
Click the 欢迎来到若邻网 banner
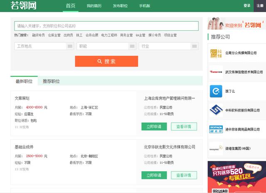[237, 23]
